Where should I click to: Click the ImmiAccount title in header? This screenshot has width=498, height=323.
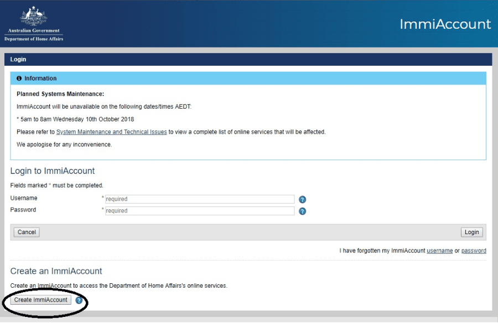pos(445,24)
